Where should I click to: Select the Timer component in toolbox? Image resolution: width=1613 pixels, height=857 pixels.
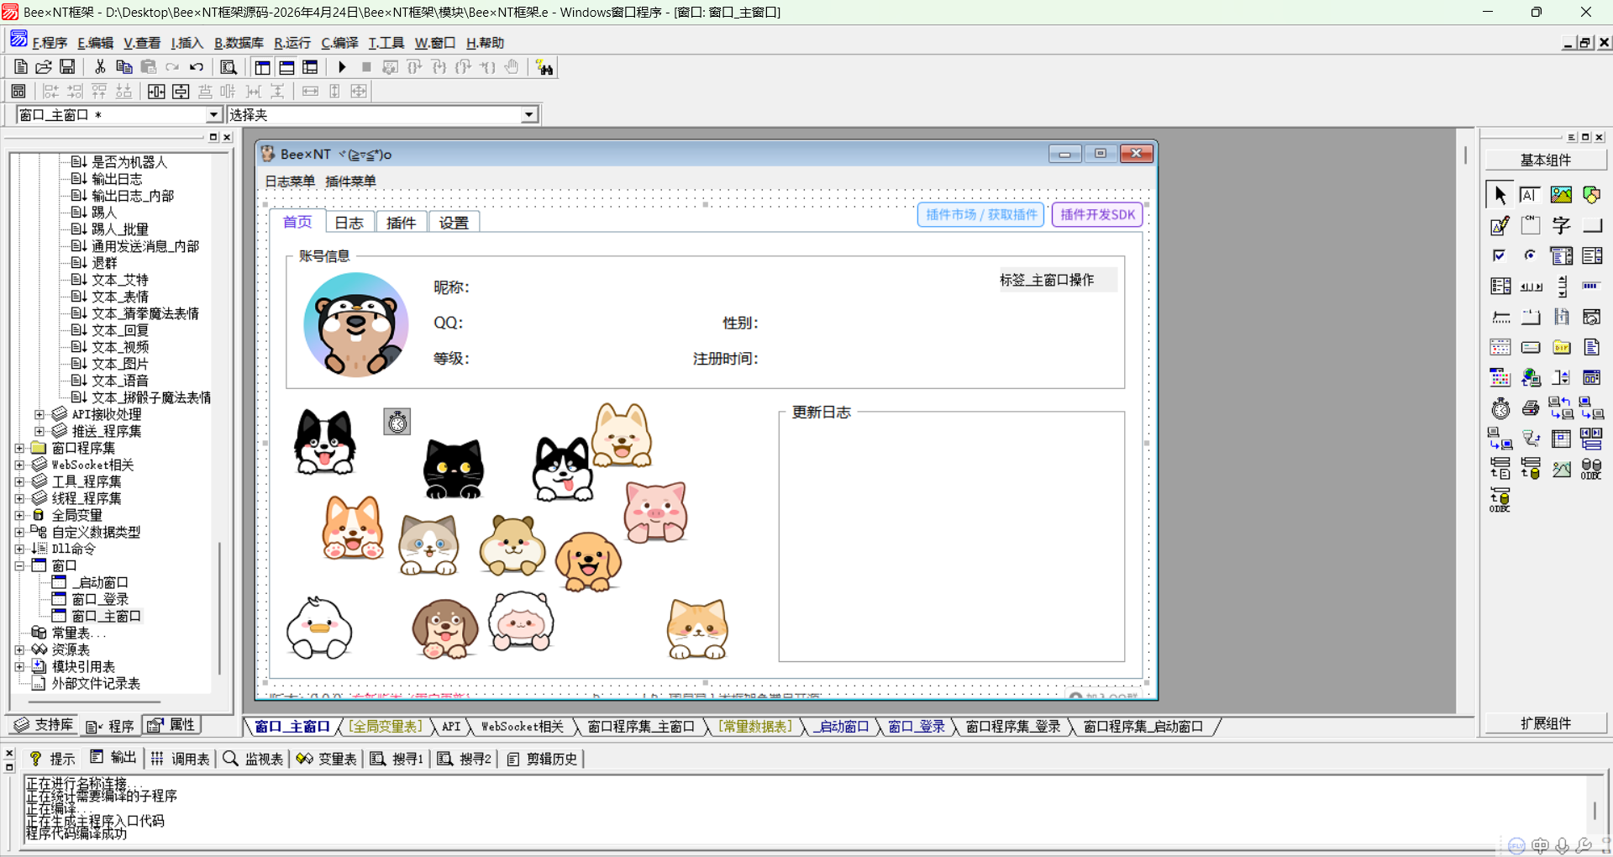point(1500,409)
